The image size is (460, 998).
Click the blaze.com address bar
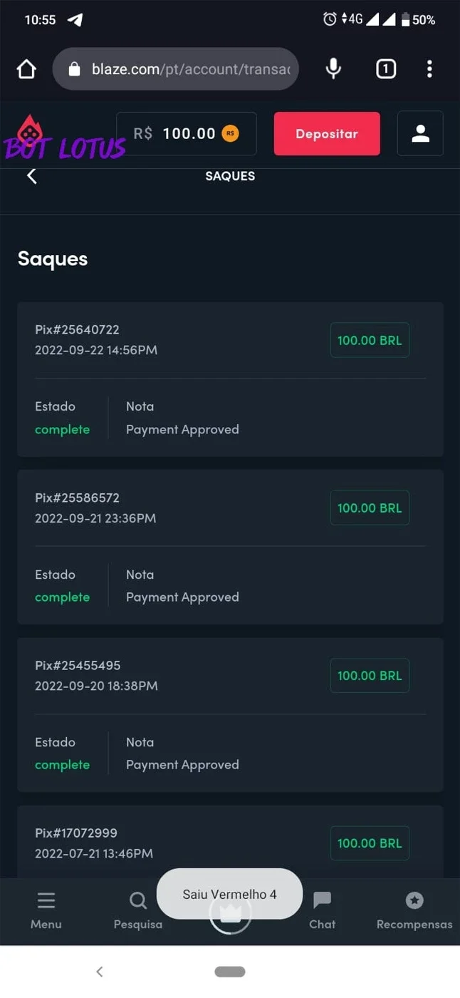tap(176, 69)
